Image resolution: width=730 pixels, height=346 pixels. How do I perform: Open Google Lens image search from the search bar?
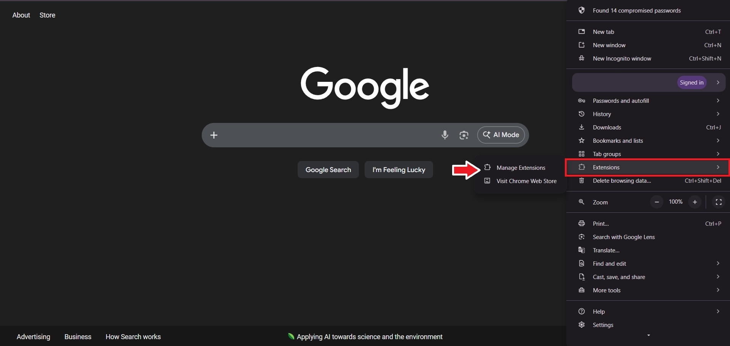(464, 135)
